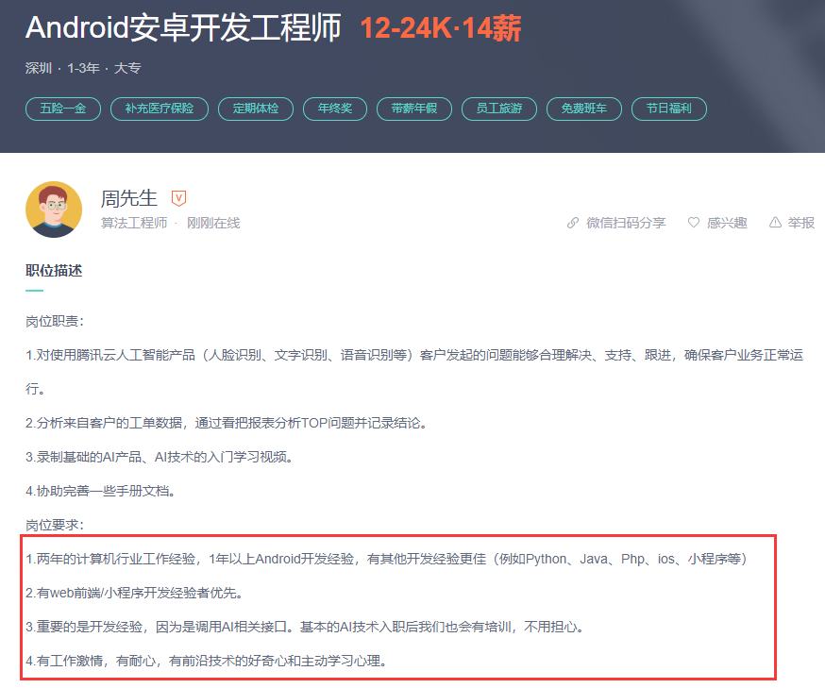Click the line 4.协助完善一些手册文档

pos(100,492)
